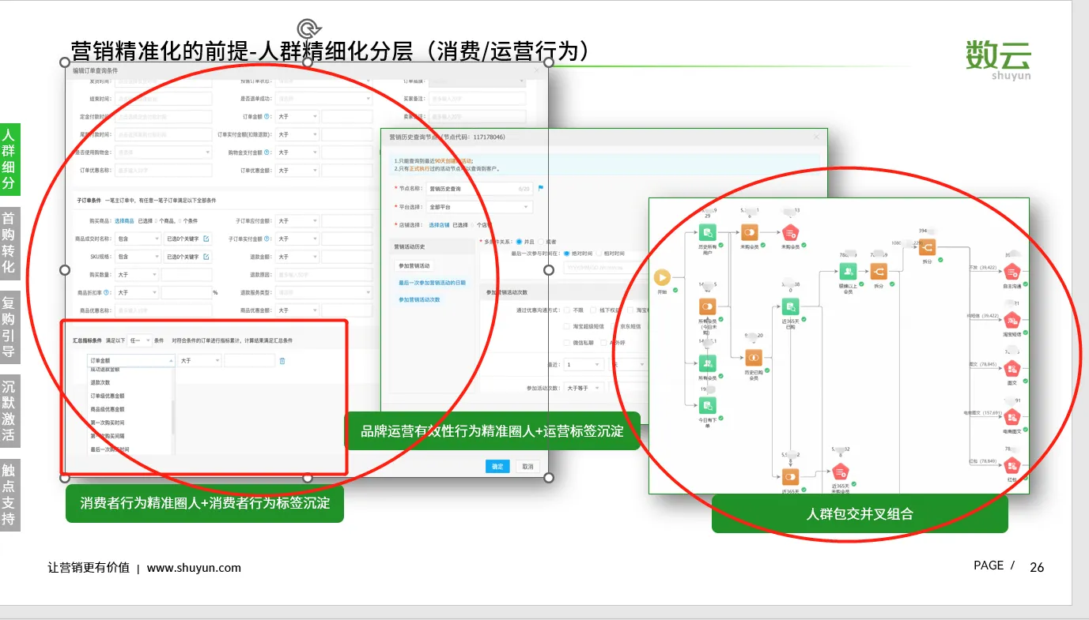Click the 参加营销活动次数 link
This screenshot has width=1089, height=620.
pyautogui.click(x=419, y=300)
